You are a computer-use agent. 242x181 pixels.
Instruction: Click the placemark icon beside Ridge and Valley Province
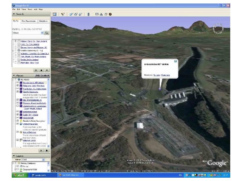(x=21, y=86)
